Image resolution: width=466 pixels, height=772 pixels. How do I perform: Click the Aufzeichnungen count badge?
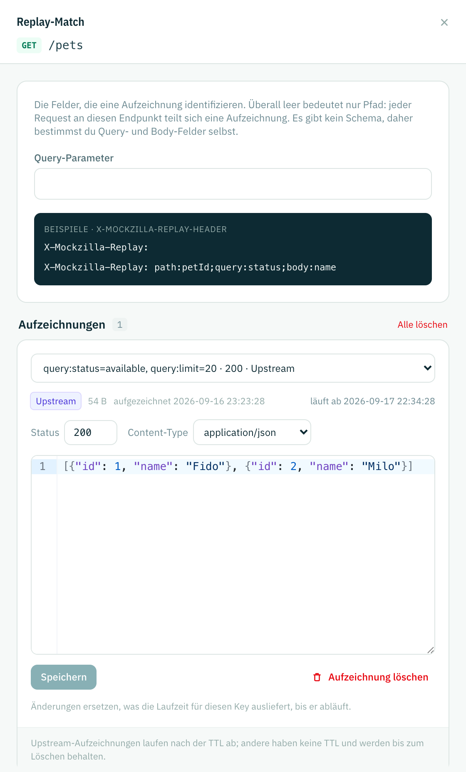pos(120,324)
